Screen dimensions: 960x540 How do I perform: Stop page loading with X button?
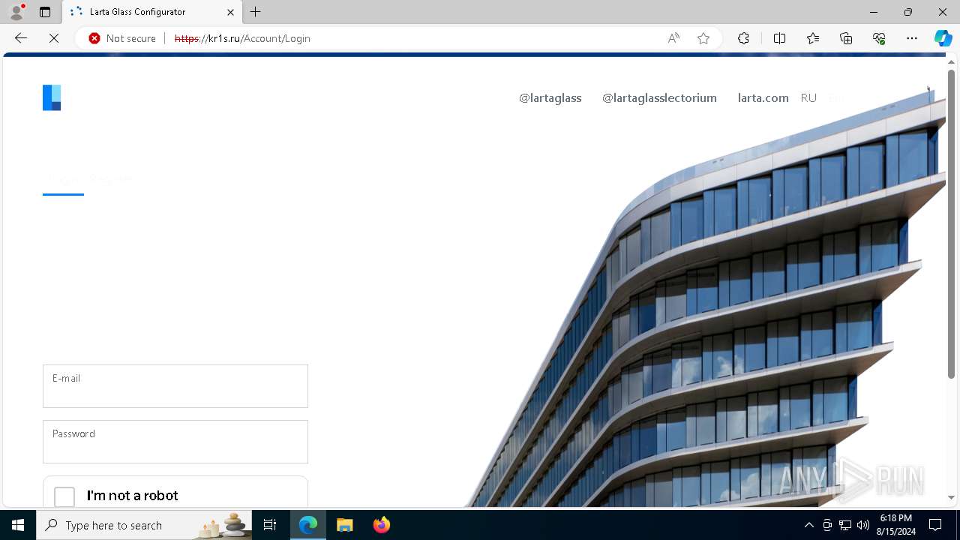click(x=54, y=38)
